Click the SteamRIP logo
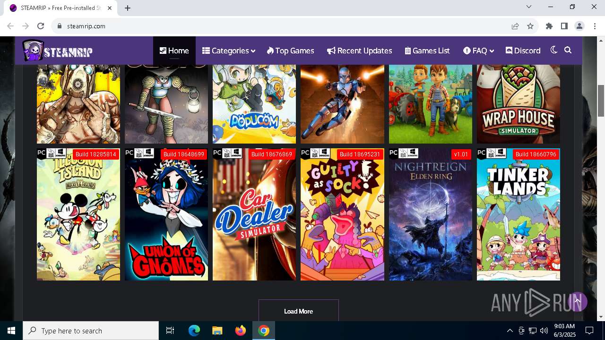Viewport: 605px width, 340px height. [58, 51]
